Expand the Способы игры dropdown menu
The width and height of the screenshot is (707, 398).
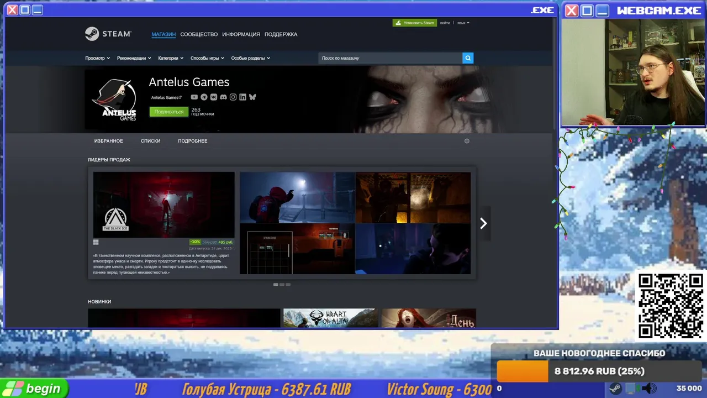pos(207,58)
